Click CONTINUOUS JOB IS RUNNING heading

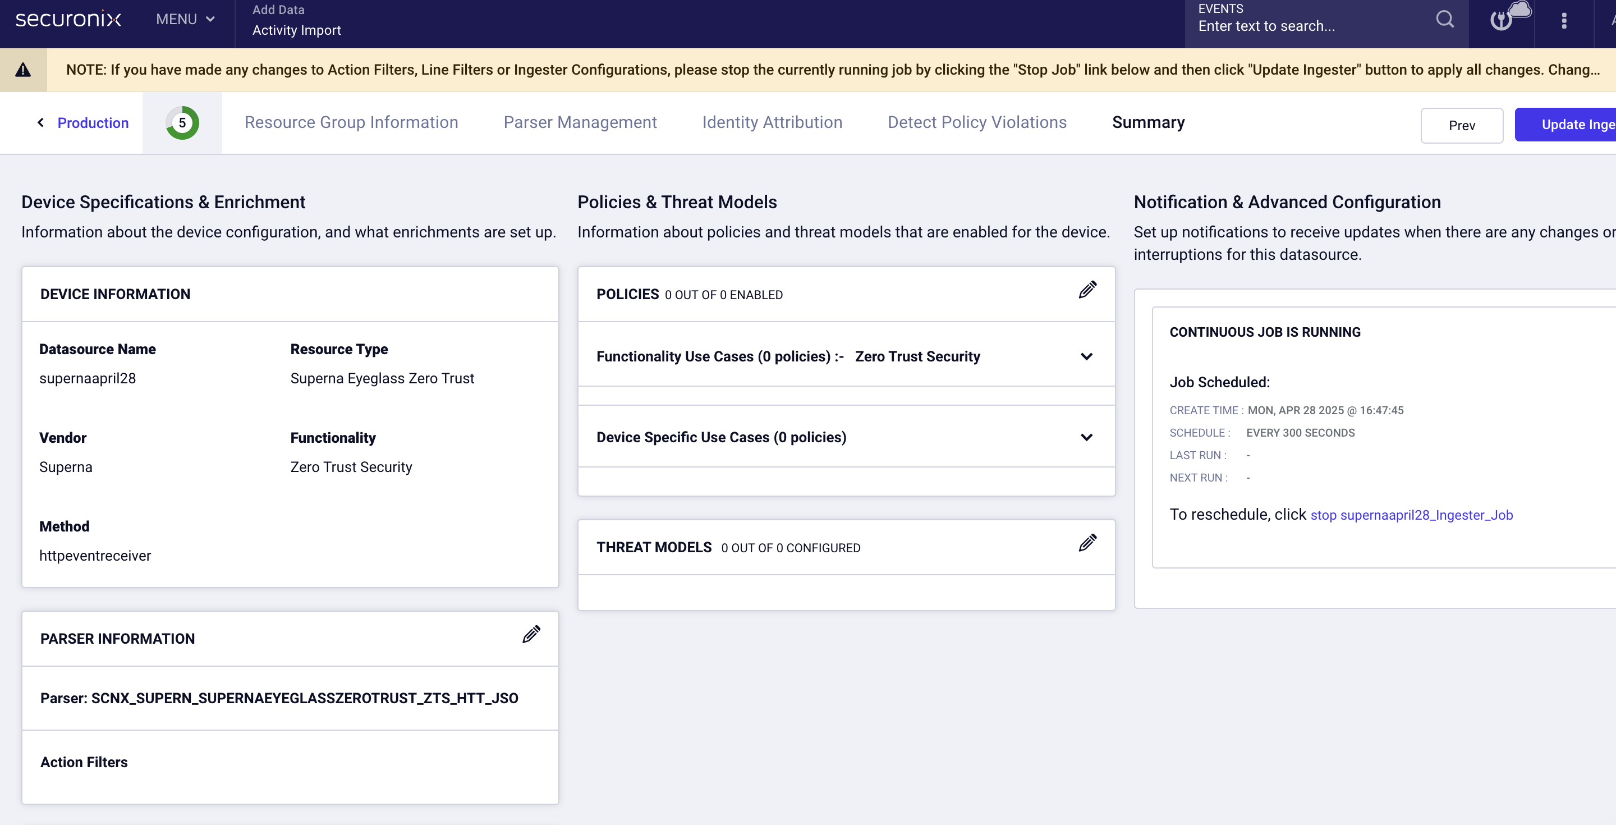[x=1265, y=332]
